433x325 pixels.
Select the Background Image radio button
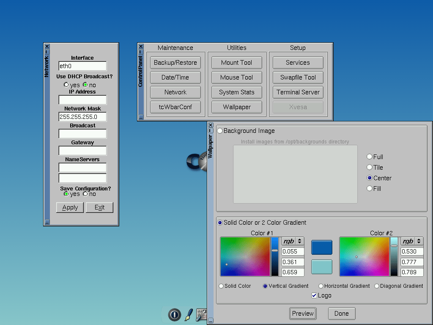(x=219, y=130)
